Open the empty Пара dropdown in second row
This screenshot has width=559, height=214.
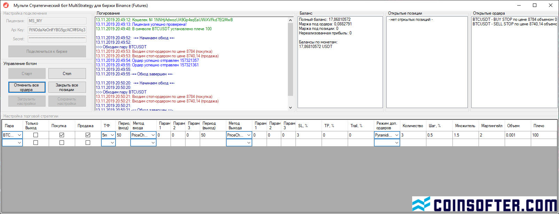[12, 142]
